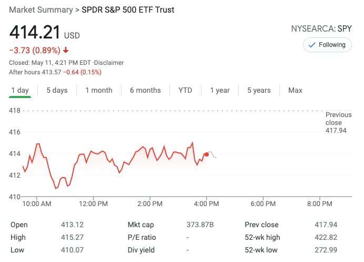Select the 1 day tab
This screenshot has height=262, width=364.
[20, 90]
